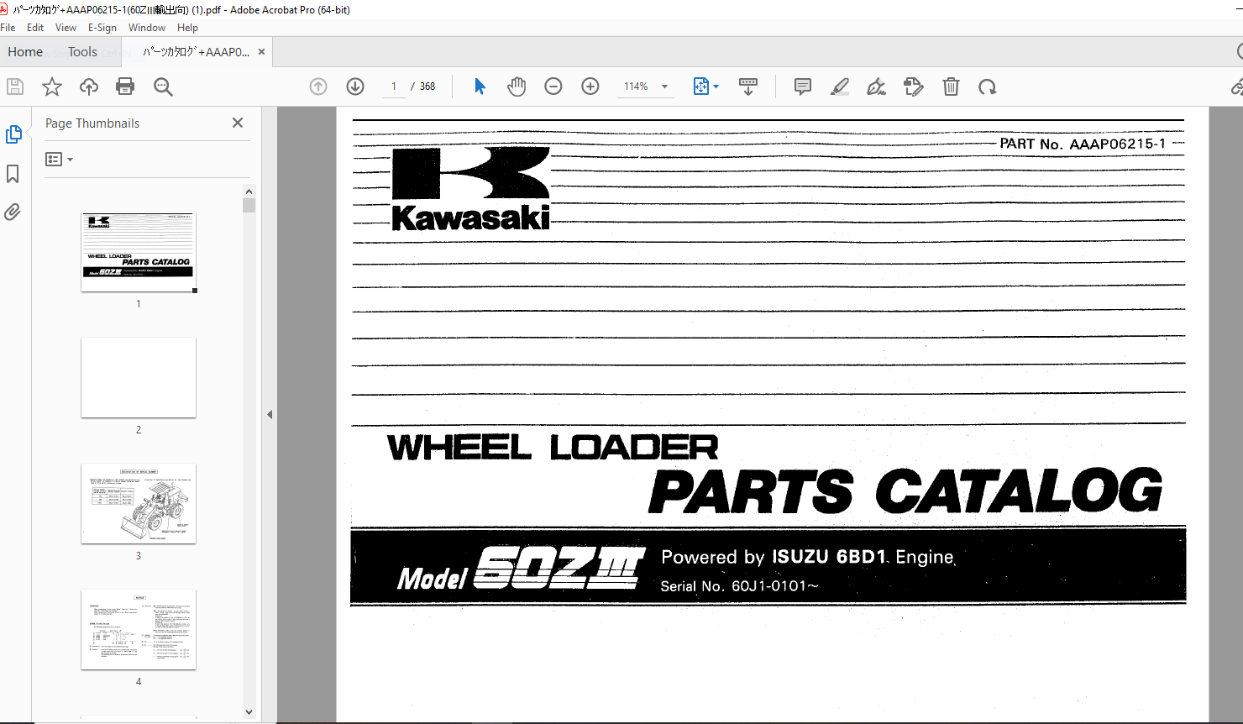Delete page using the trash icon
This screenshot has height=724, width=1243.
pos(951,87)
